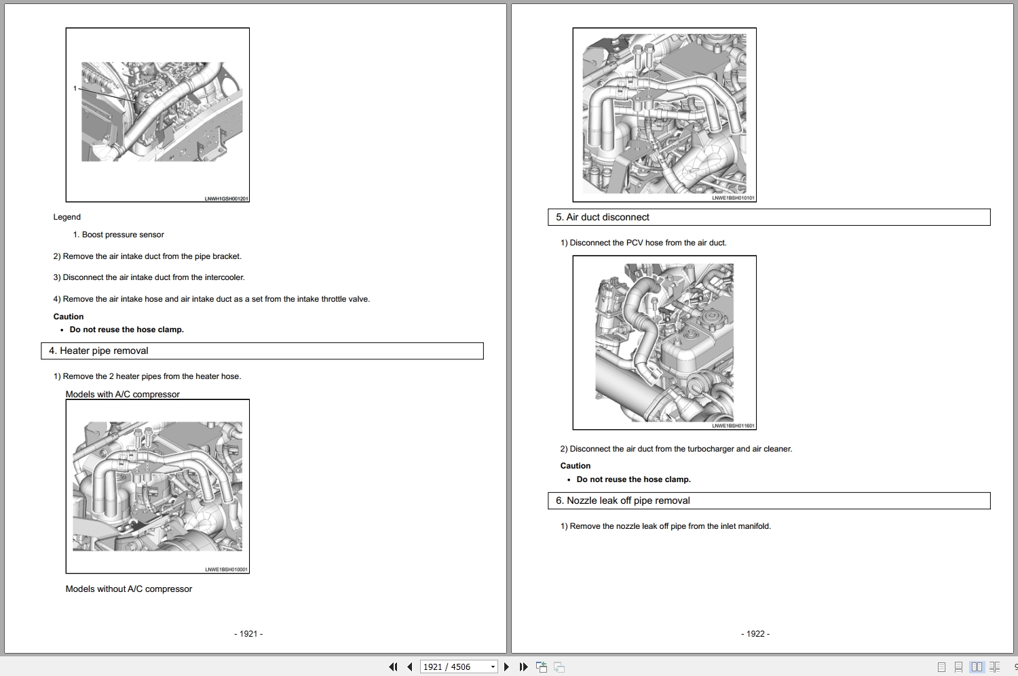Go to the first page
Image resolution: width=1018 pixels, height=676 pixels.
[x=393, y=667]
